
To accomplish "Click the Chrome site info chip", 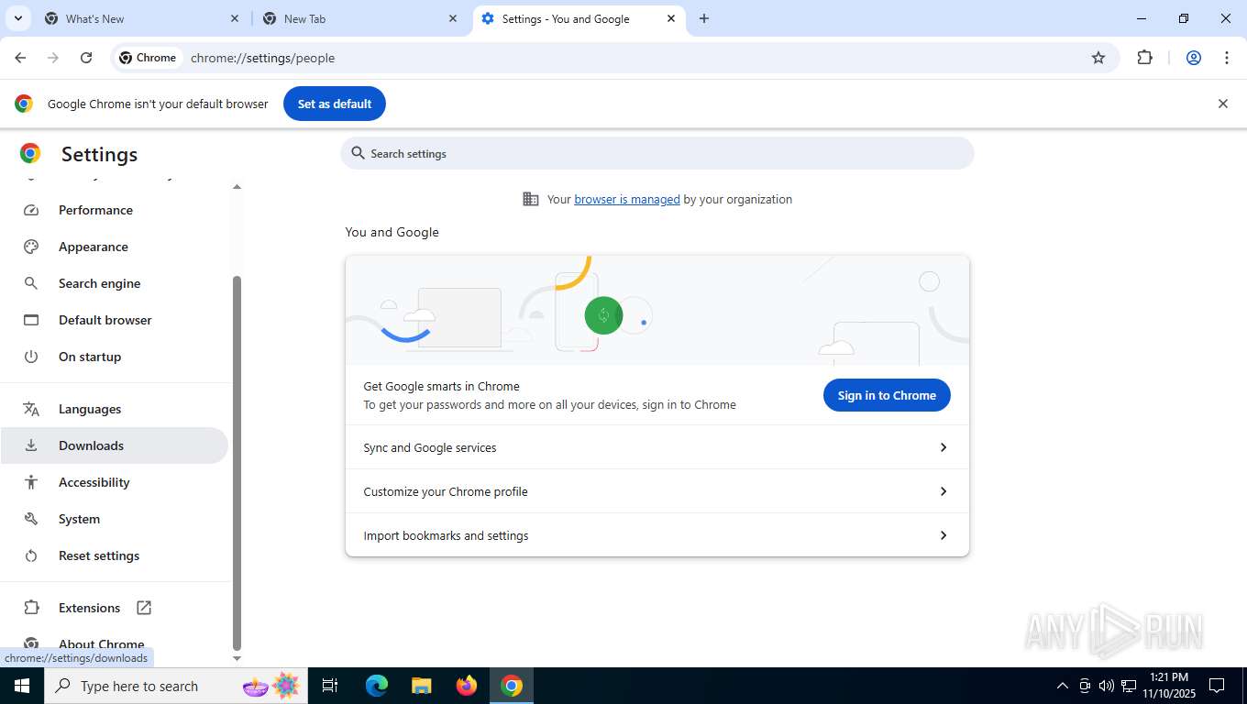I will [x=149, y=58].
